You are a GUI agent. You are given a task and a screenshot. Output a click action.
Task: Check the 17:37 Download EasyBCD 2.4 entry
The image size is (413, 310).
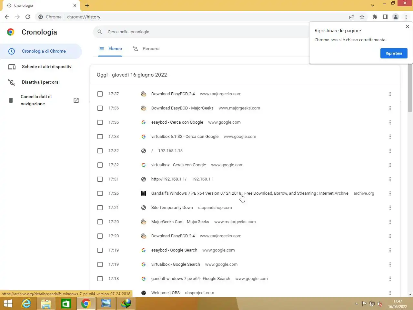point(100,94)
